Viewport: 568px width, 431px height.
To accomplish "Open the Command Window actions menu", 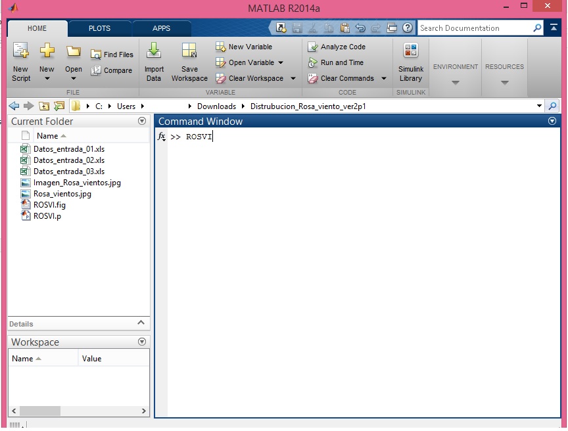I will tap(552, 121).
